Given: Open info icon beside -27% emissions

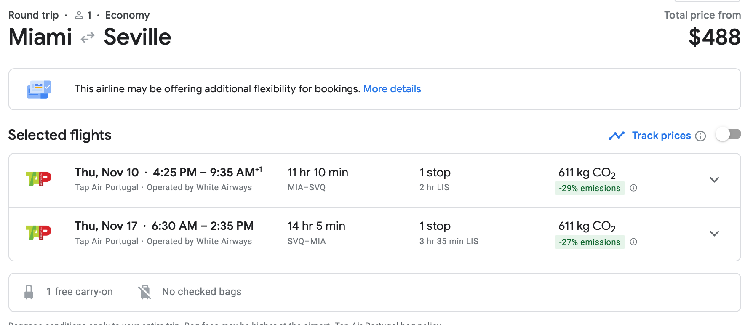Looking at the screenshot, I should click(633, 242).
